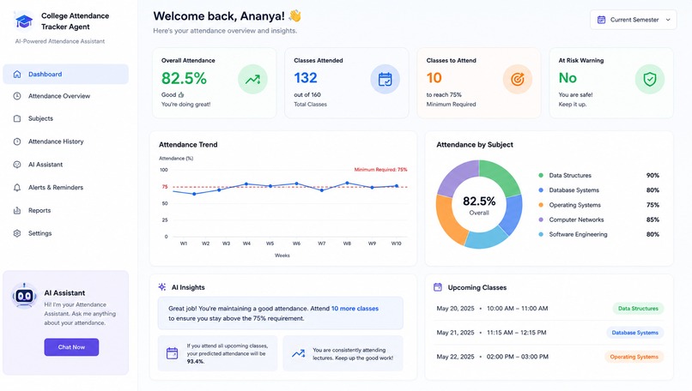Click the Dashboard home icon
The height and width of the screenshot is (391, 692).
[x=17, y=74]
